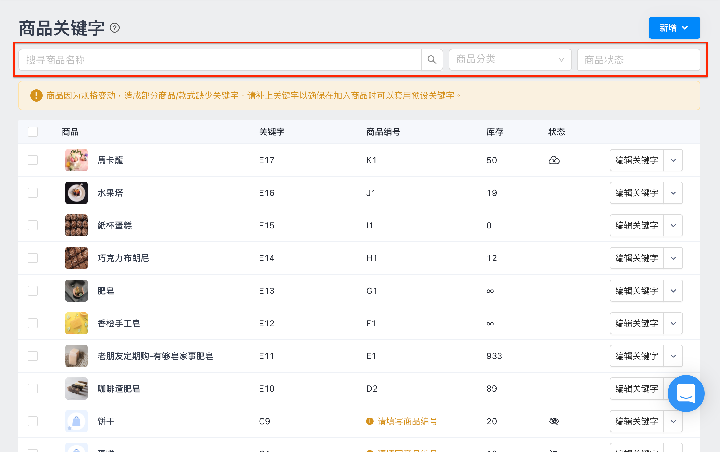This screenshot has width=720, height=452.
Task: Click 编辑关键字 for 紙杯蛋糕
Action: click(636, 225)
